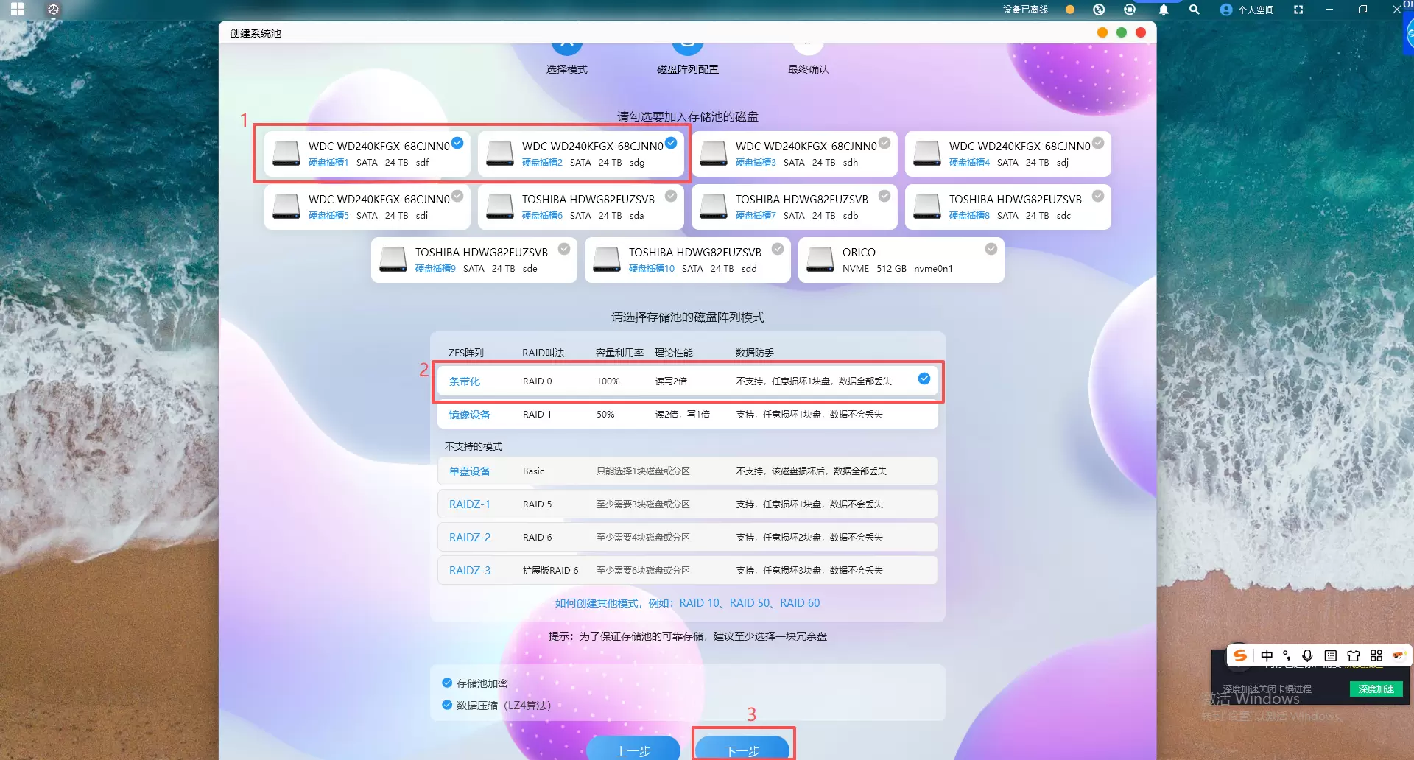Open the RAID 10/50/60 how-to link

pos(687,603)
